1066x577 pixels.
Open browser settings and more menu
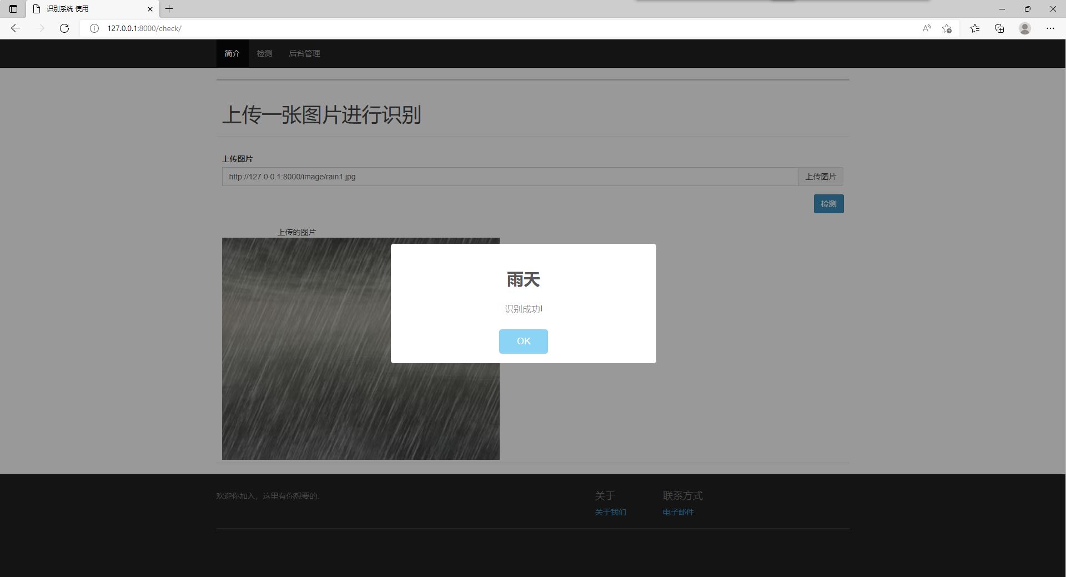pos(1050,28)
